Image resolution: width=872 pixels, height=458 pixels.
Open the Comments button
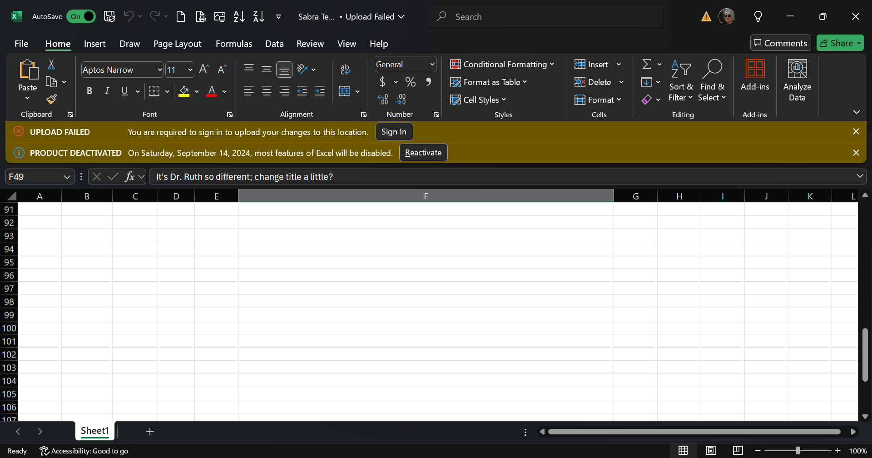[x=780, y=43]
